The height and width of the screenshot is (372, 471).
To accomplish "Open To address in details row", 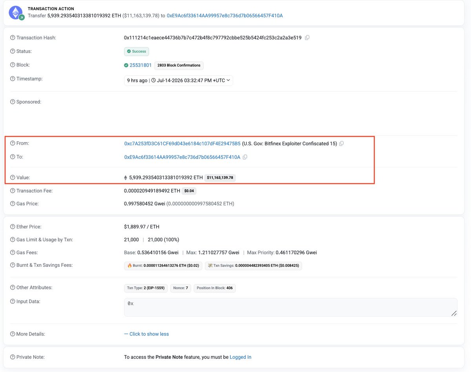I will point(182,157).
